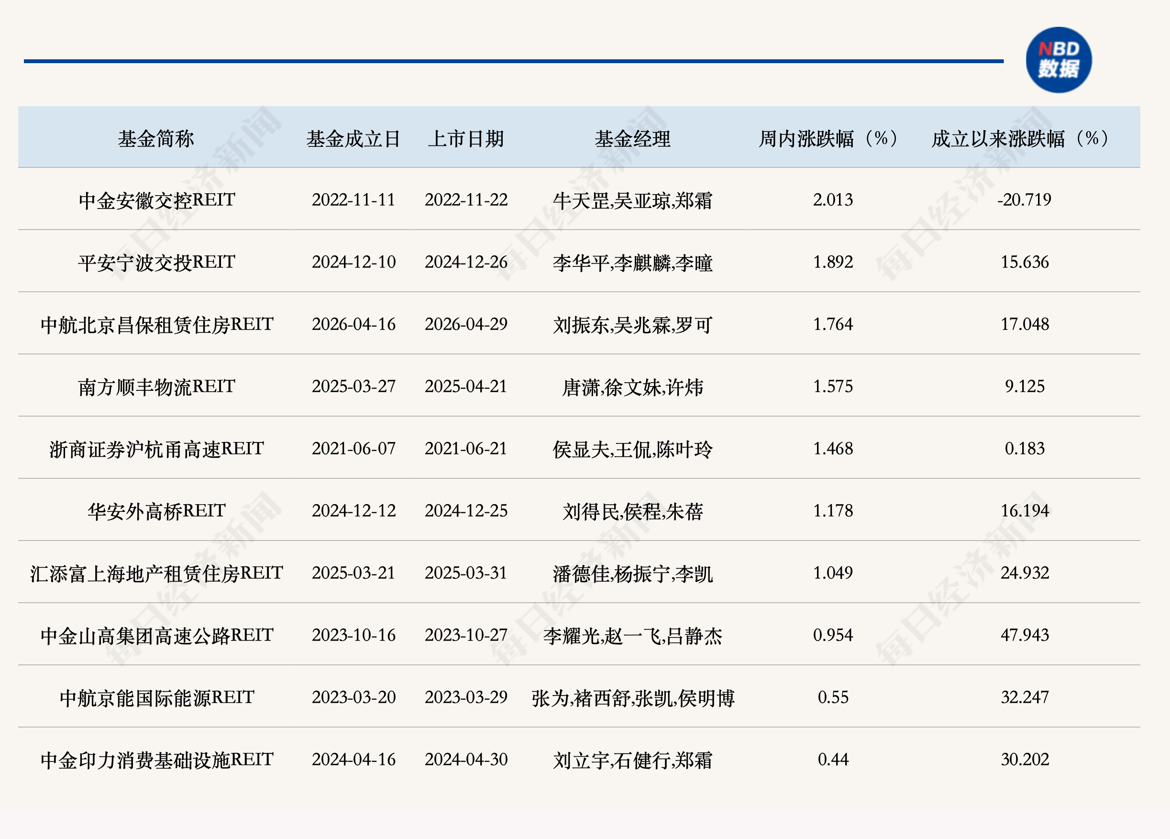Click fund name 中航京能国际能源REIT
1170x839 pixels.
157,697
